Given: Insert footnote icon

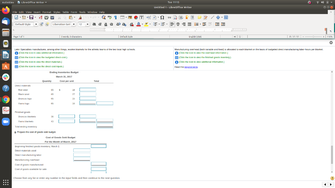Looking at the screenshot, I should coord(175,18).
